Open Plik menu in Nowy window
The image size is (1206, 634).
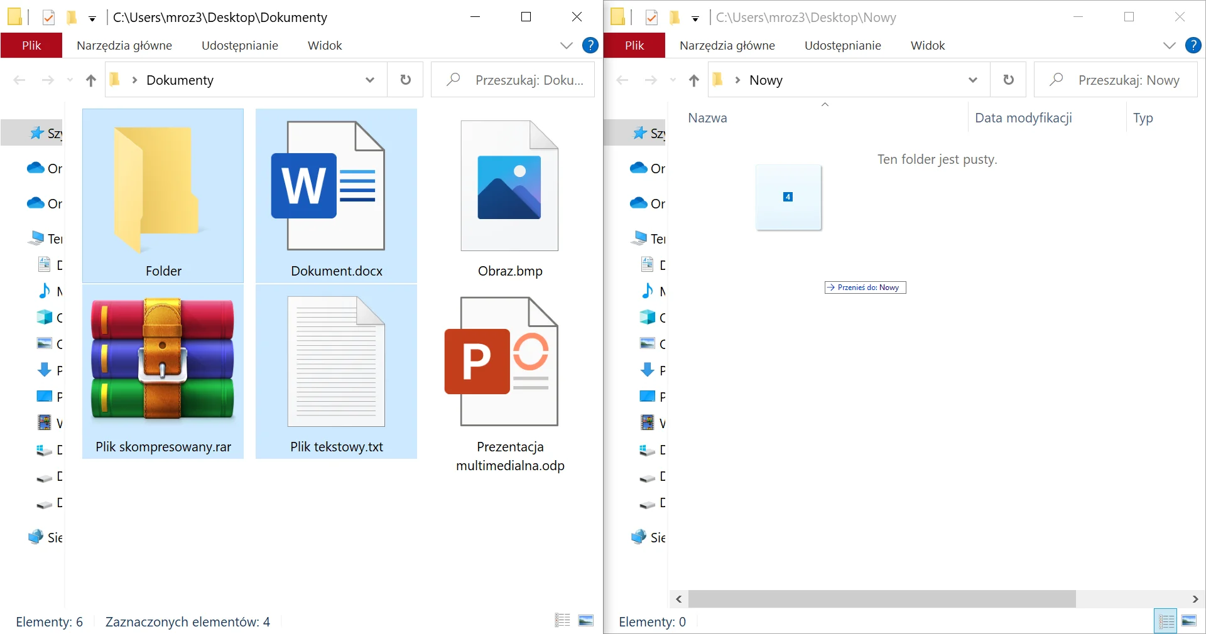click(x=634, y=45)
